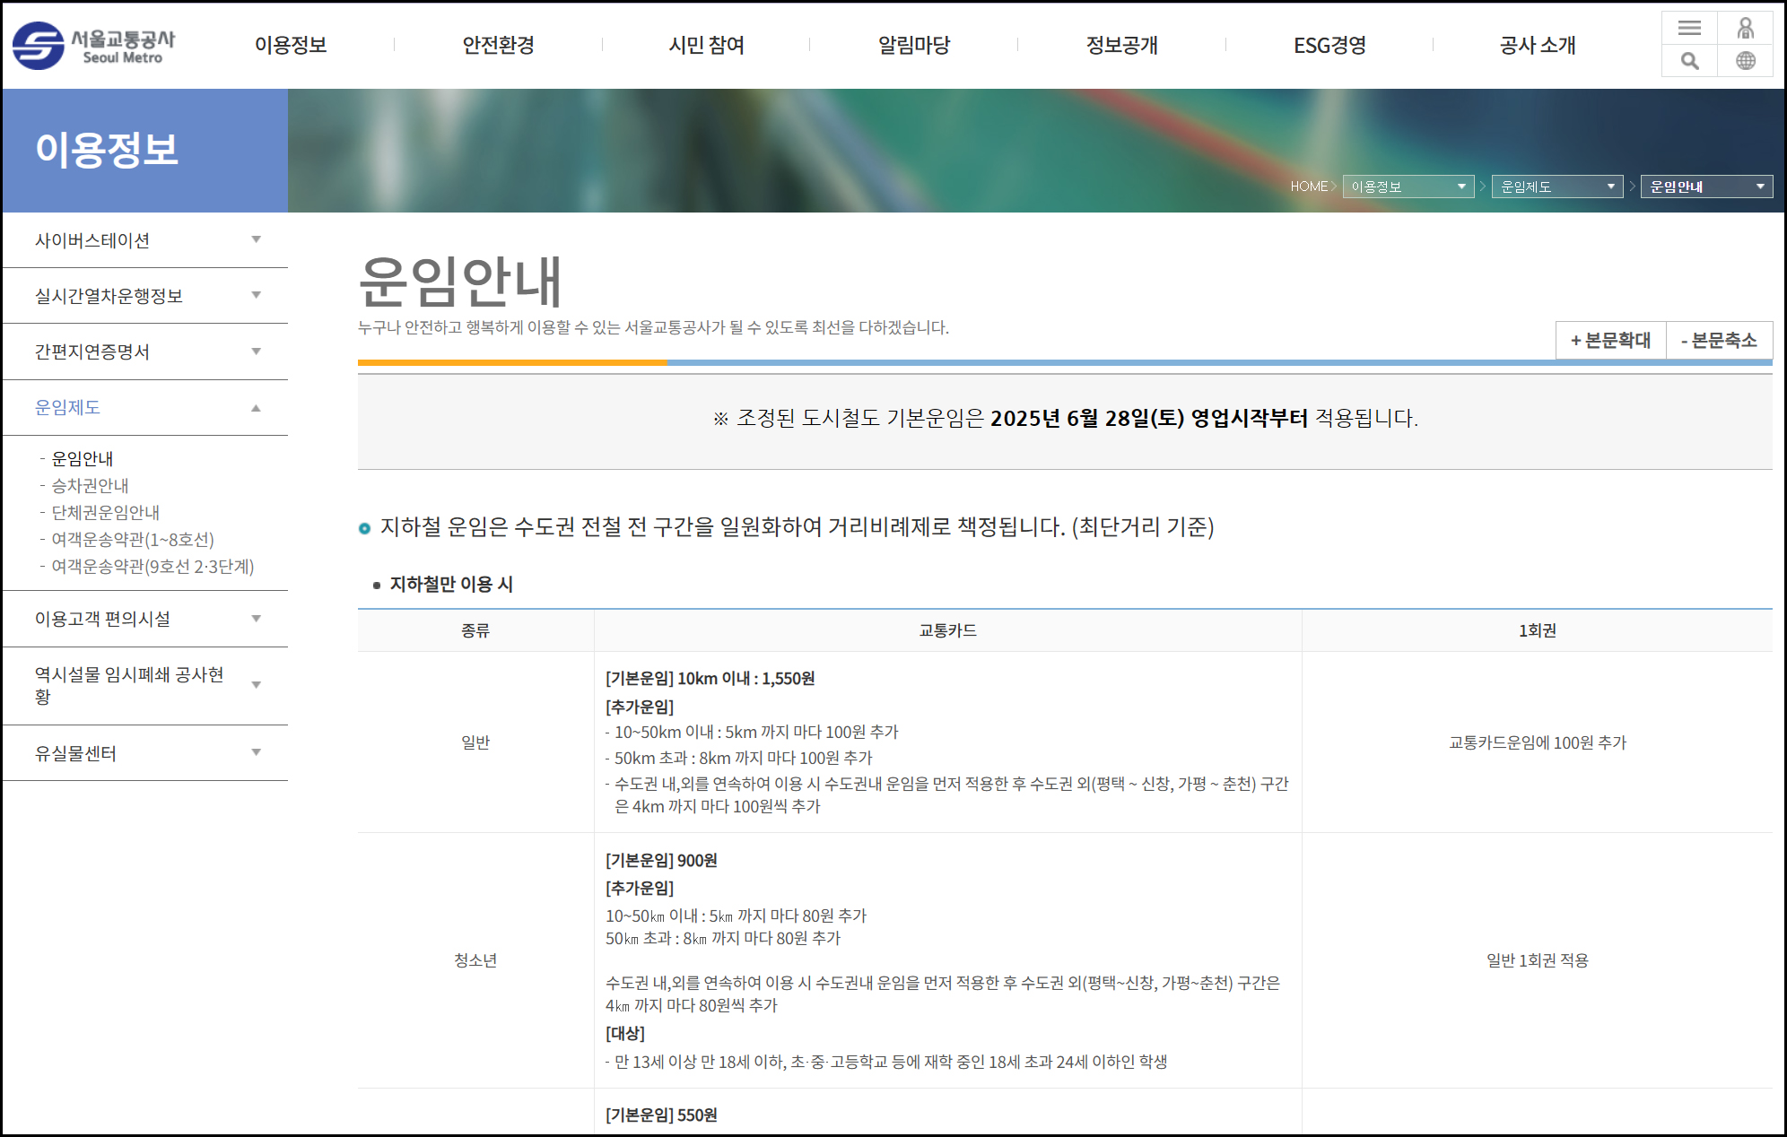The height and width of the screenshot is (1137, 1787).
Task: Click the 본문확대 enlarge text button
Action: pos(1610,341)
